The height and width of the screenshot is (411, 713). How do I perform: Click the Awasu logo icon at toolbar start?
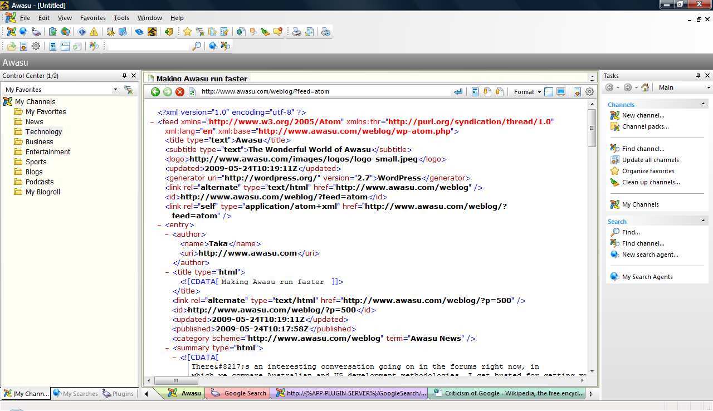point(11,32)
